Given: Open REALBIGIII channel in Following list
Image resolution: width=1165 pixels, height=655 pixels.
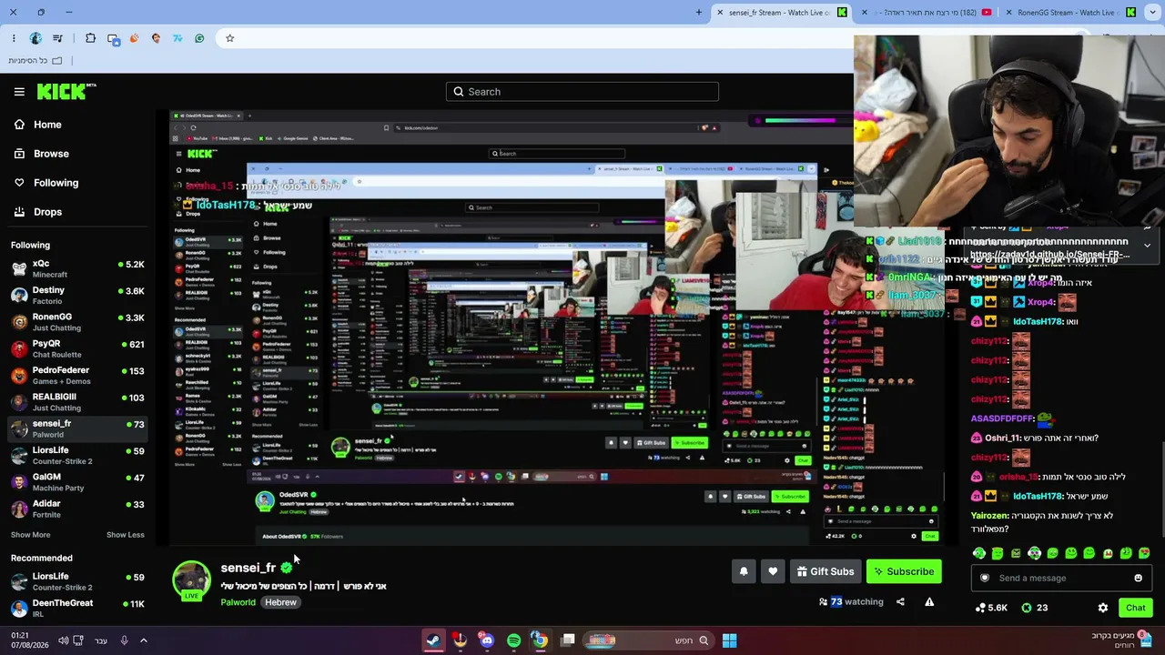Looking at the screenshot, I should pyautogui.click(x=77, y=401).
